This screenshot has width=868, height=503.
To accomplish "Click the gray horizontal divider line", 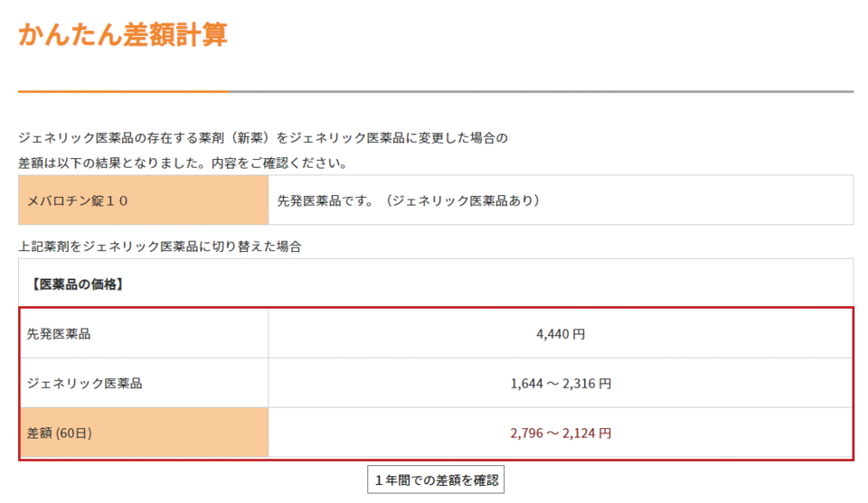I will pos(541,91).
